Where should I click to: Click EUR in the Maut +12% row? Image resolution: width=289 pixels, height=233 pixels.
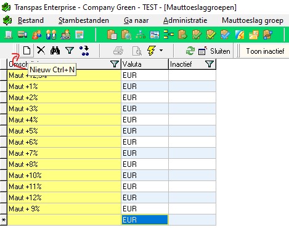point(145,198)
